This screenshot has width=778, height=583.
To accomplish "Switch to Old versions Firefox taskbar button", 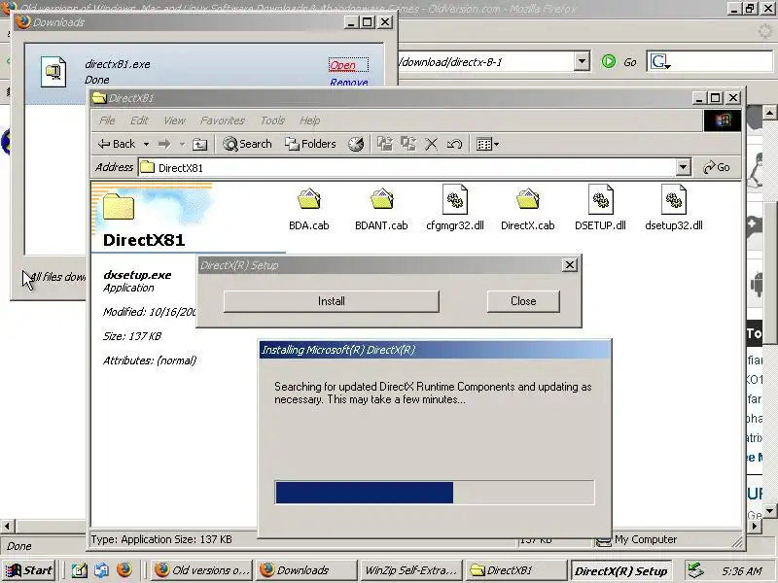I will click(202, 570).
